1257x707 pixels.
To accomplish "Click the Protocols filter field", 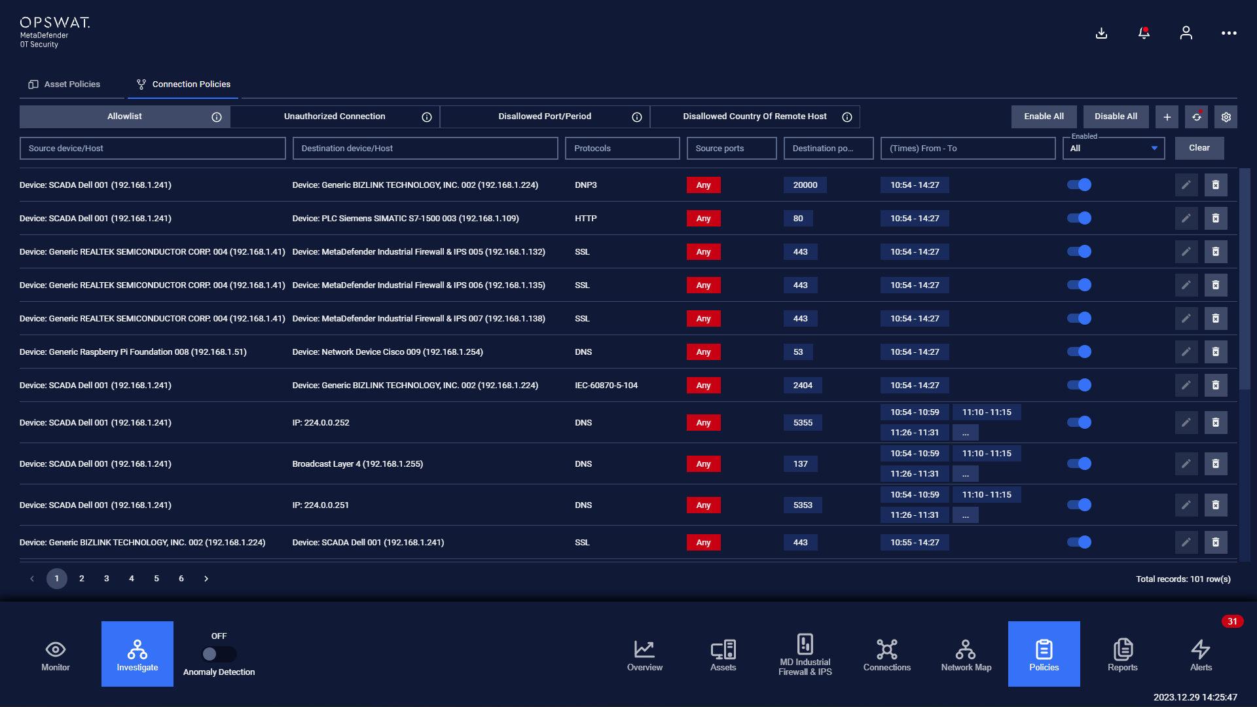I will coord(623,149).
